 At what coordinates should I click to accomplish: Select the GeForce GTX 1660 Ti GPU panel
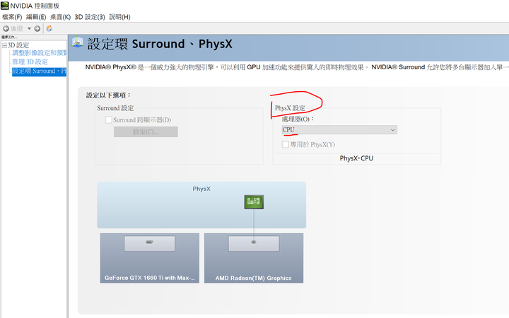pyautogui.click(x=150, y=259)
